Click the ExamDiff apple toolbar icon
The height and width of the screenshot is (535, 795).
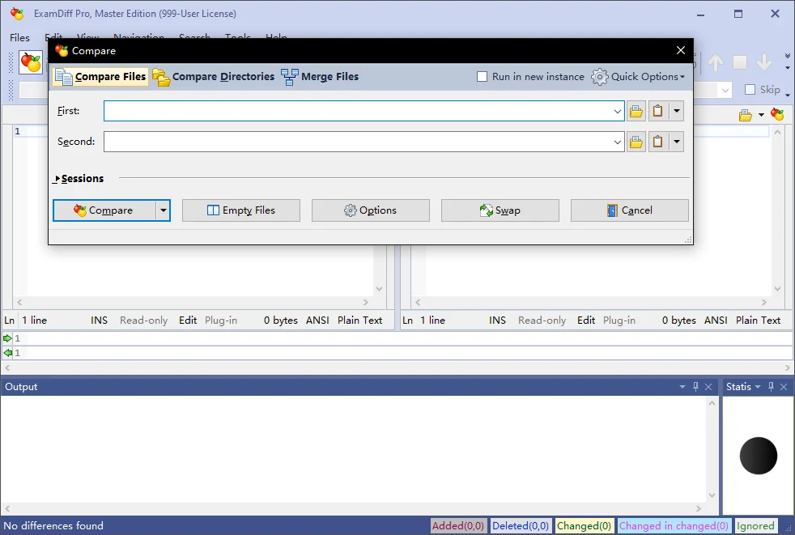click(x=31, y=62)
